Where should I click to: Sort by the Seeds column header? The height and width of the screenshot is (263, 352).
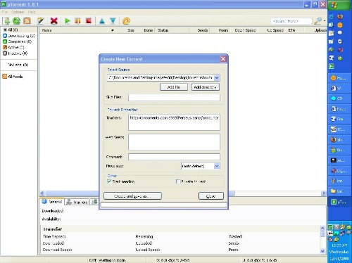[203, 30]
